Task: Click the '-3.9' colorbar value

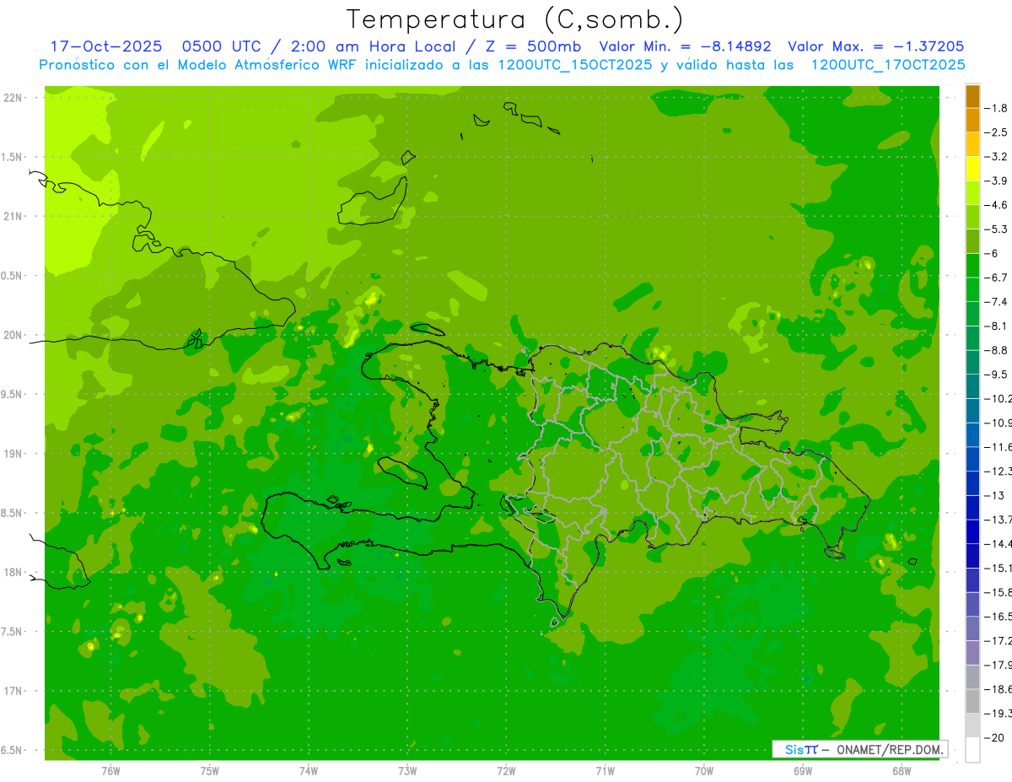Action: (x=998, y=181)
